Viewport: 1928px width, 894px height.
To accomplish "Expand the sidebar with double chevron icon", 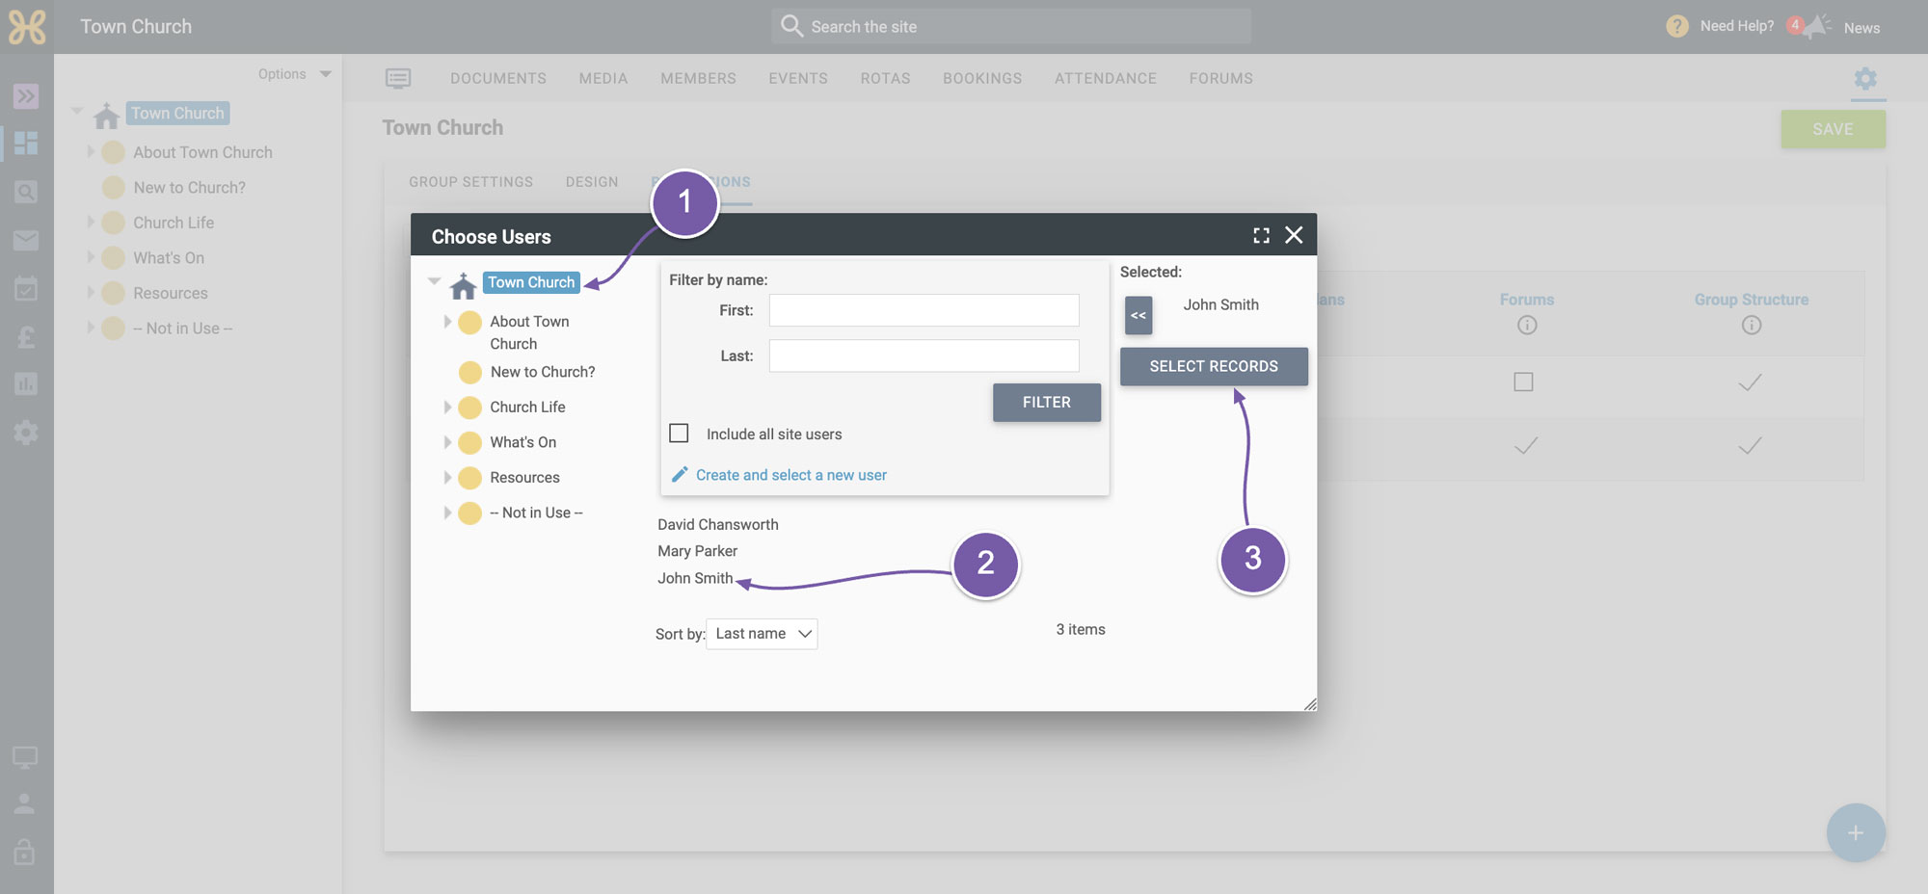I will tap(26, 96).
